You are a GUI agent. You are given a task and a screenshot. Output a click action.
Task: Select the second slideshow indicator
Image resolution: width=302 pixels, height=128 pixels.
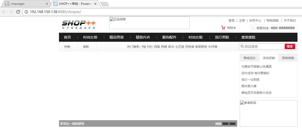point(225,124)
